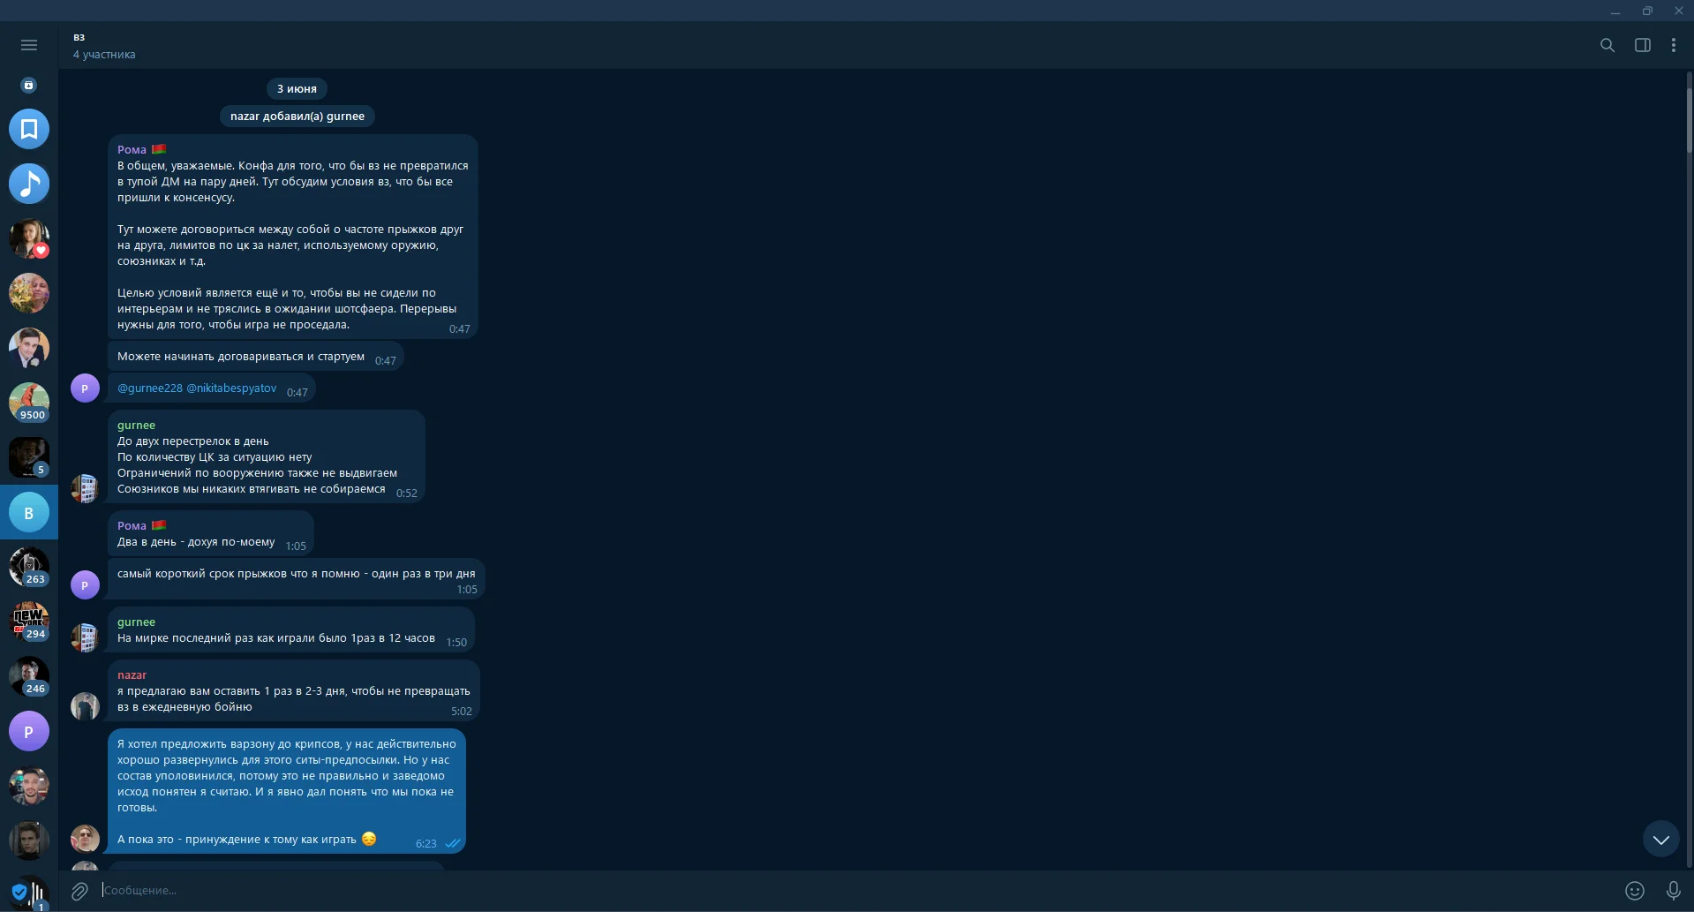The image size is (1694, 912).
Task: Click the nazar sender name
Action: 132,675
